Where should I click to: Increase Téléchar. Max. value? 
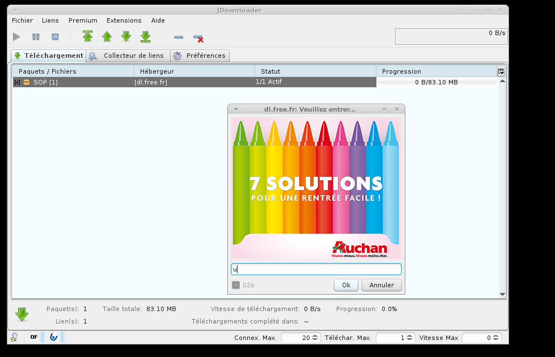click(x=409, y=335)
